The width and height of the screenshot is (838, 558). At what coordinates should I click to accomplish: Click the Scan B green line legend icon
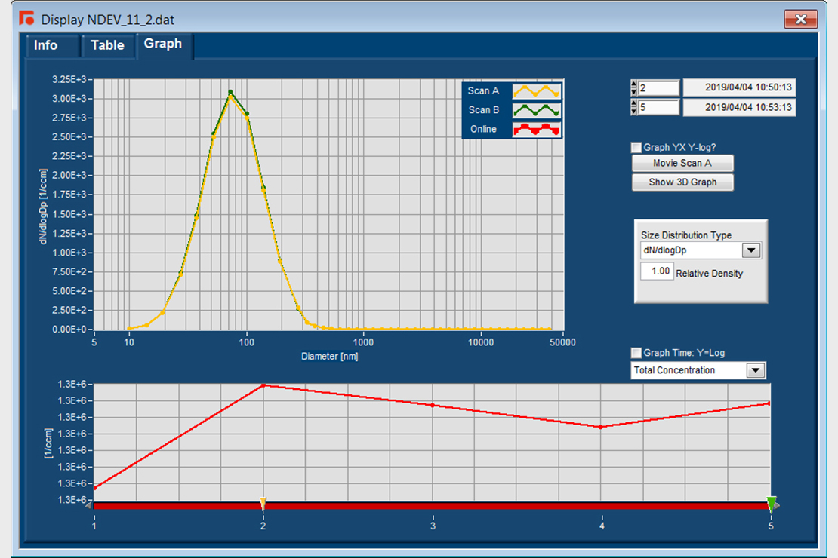point(536,110)
